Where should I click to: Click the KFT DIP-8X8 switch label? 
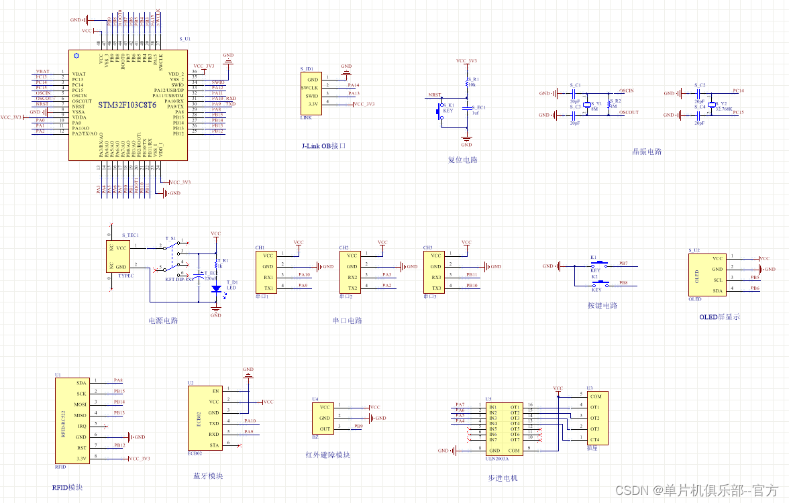[x=180, y=279]
